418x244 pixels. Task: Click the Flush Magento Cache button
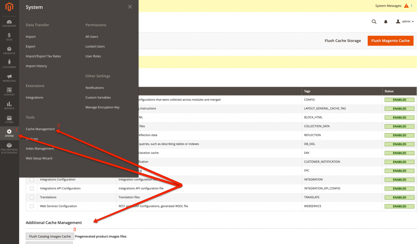point(390,41)
